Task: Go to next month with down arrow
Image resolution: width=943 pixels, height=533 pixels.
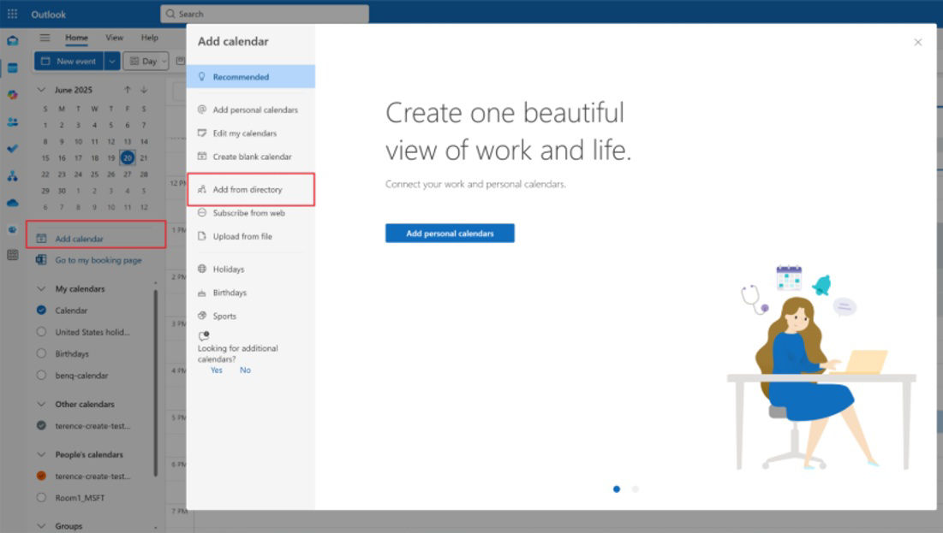Action: 144,90
